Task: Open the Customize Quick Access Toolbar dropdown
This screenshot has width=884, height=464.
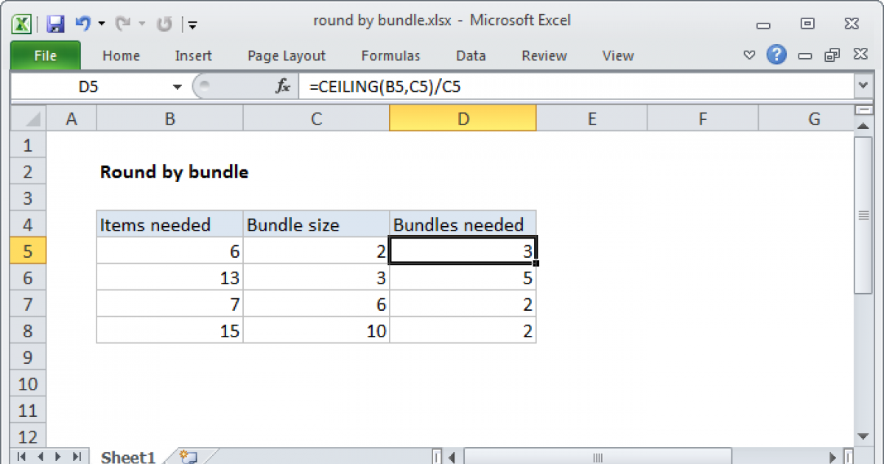Action: coord(193,24)
